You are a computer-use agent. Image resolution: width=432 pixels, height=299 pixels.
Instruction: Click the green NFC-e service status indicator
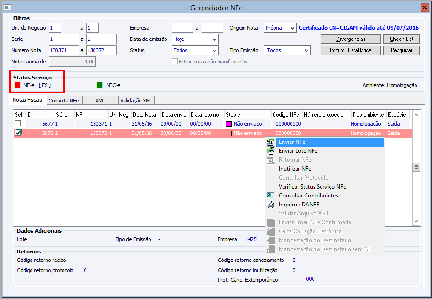[x=100, y=85]
